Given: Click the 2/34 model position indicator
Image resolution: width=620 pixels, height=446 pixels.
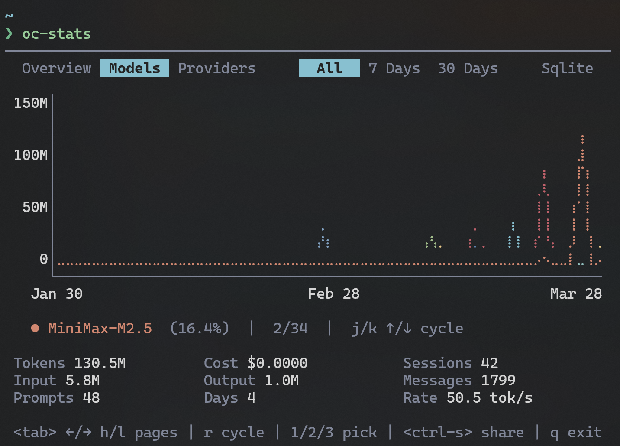Looking at the screenshot, I should 290,329.
